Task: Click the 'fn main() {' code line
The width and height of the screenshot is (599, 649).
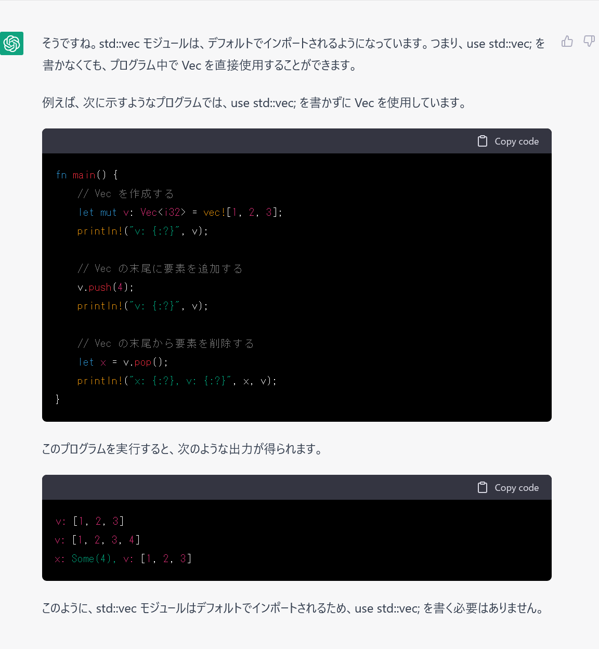Action: [87, 175]
